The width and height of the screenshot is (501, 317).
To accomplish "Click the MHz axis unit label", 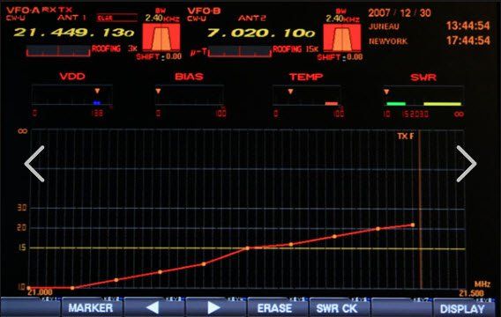I will tap(482, 284).
